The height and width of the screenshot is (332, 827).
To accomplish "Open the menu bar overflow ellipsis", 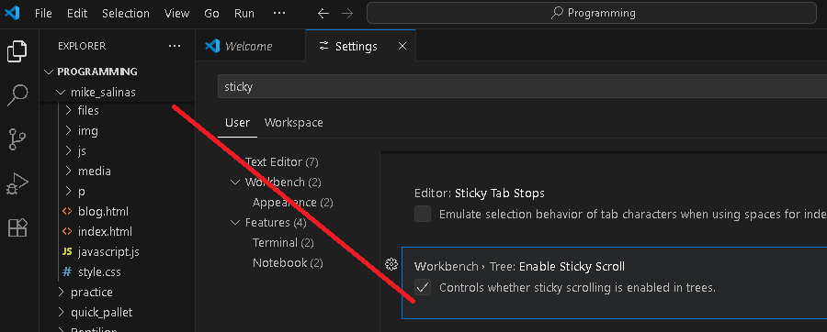I will click(279, 13).
